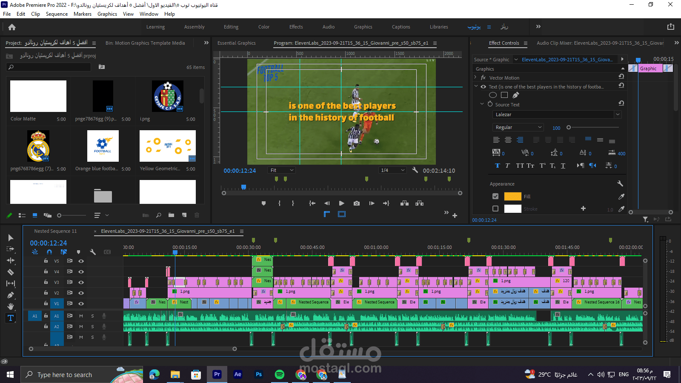Click the Home icon
681x383 pixels.
[x=12, y=27]
